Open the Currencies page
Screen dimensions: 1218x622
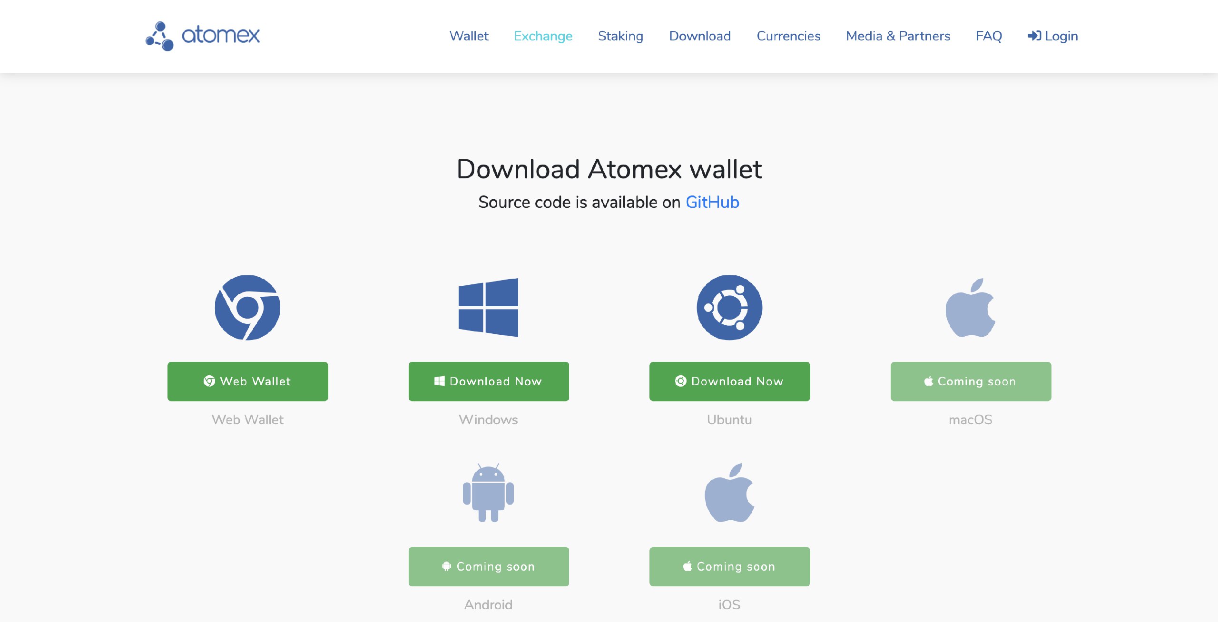click(788, 36)
